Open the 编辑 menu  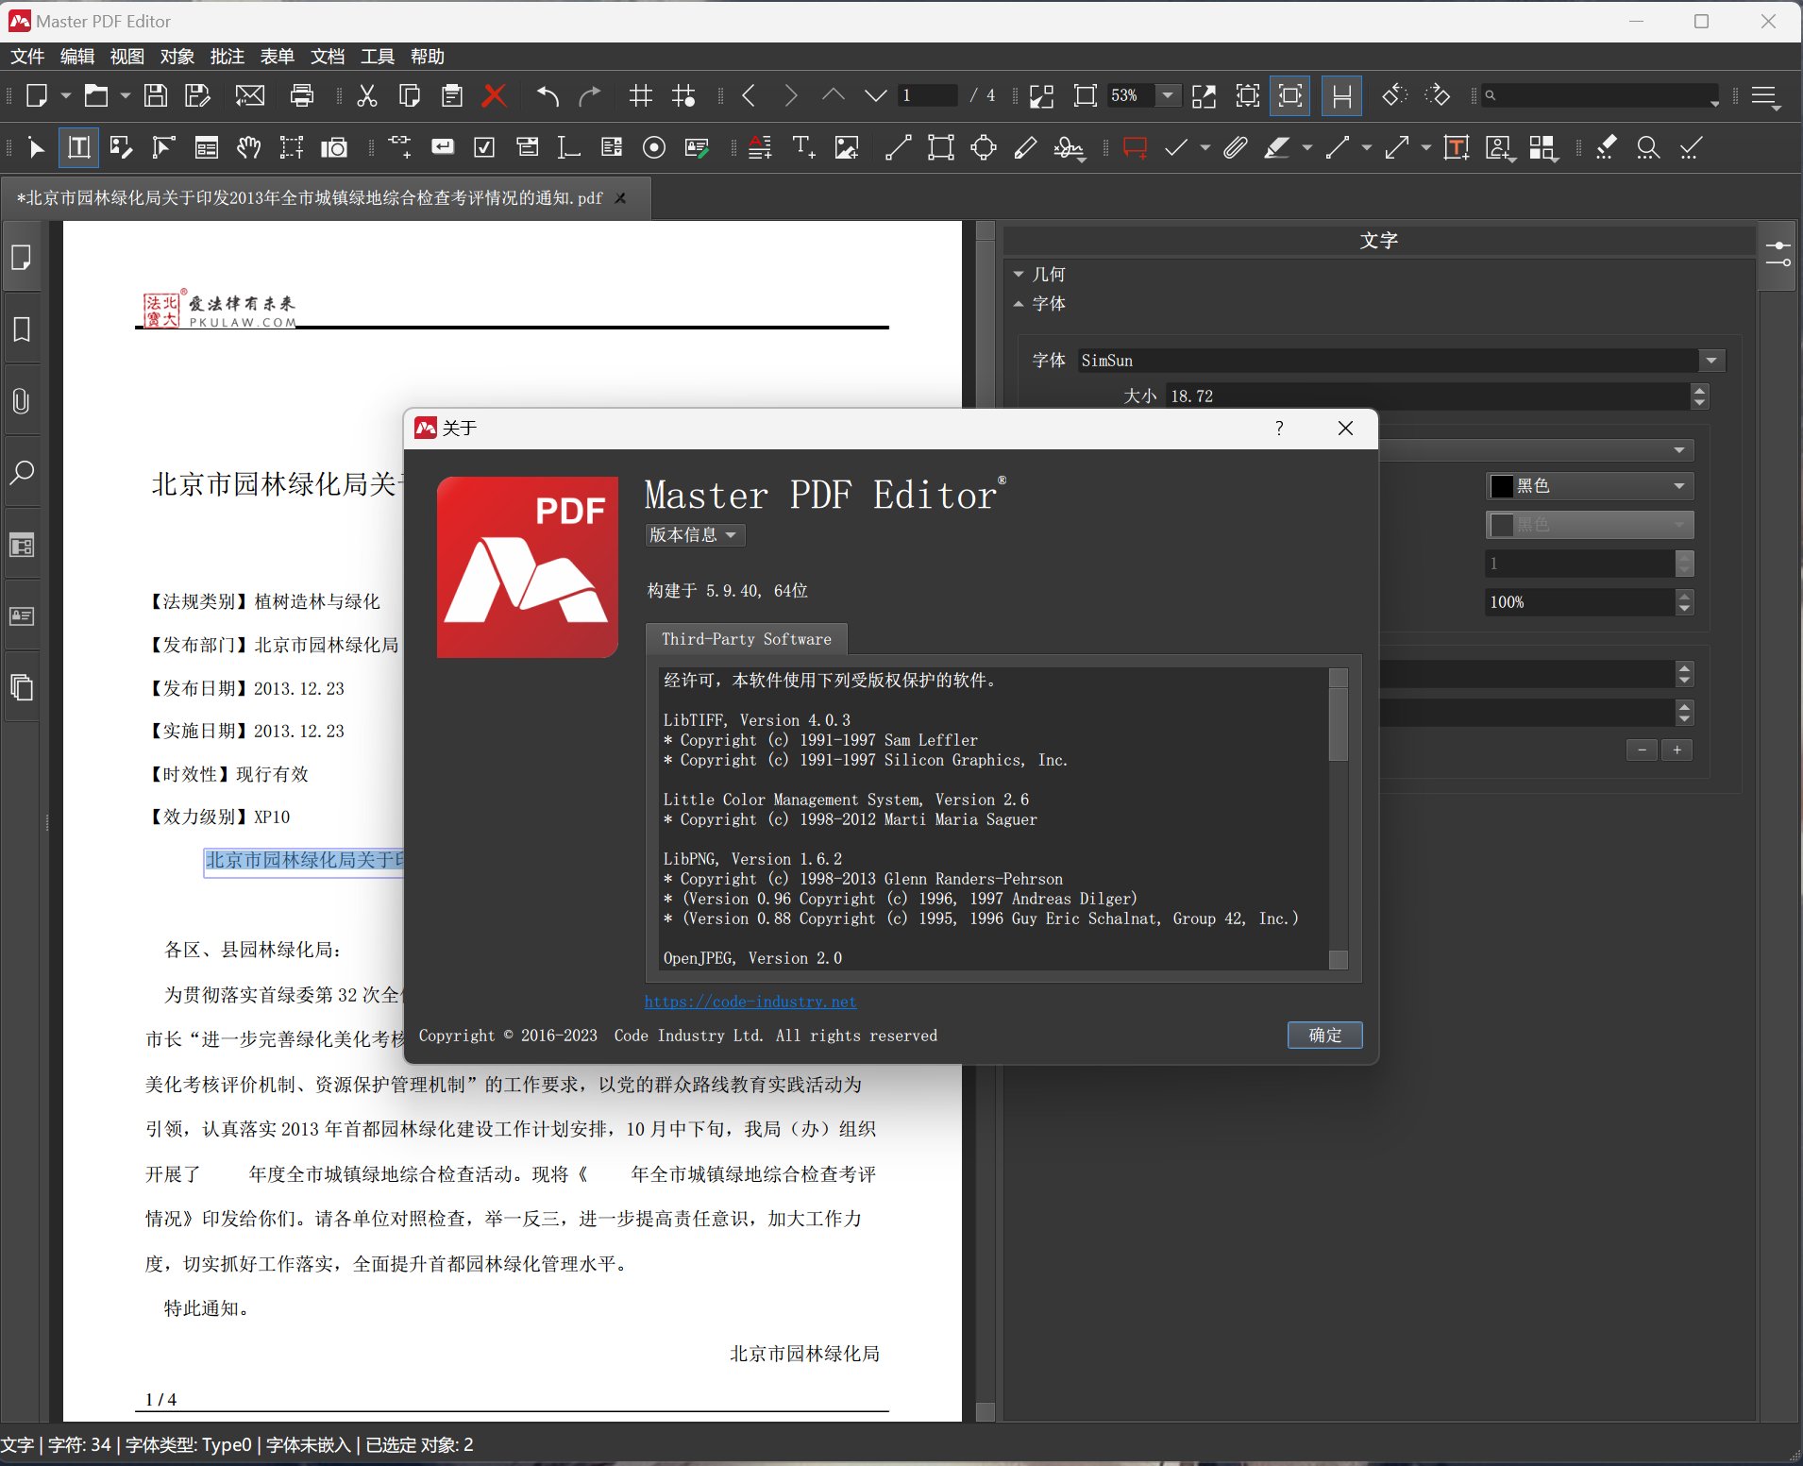(77, 57)
